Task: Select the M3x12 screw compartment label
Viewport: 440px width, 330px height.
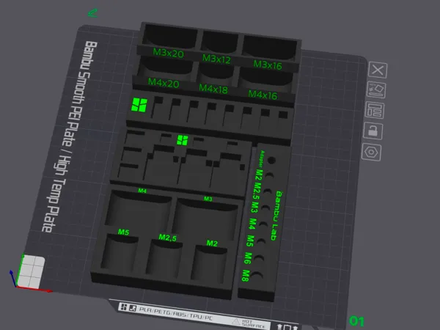Action: pos(216,59)
